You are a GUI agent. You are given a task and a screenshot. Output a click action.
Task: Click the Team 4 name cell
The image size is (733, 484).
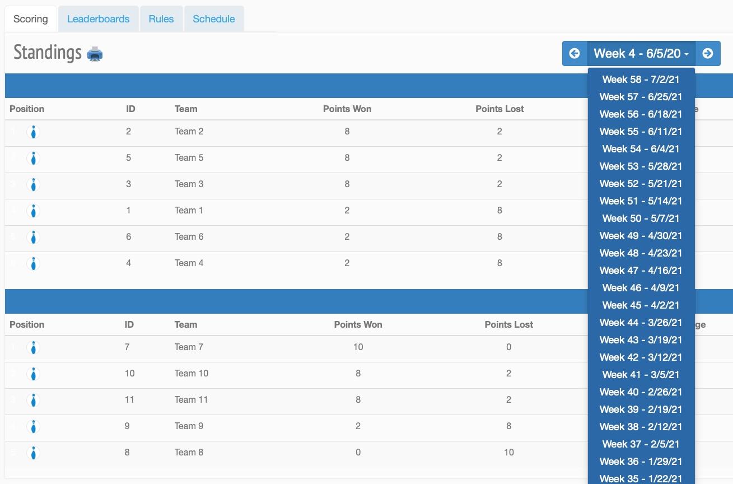pyautogui.click(x=189, y=263)
